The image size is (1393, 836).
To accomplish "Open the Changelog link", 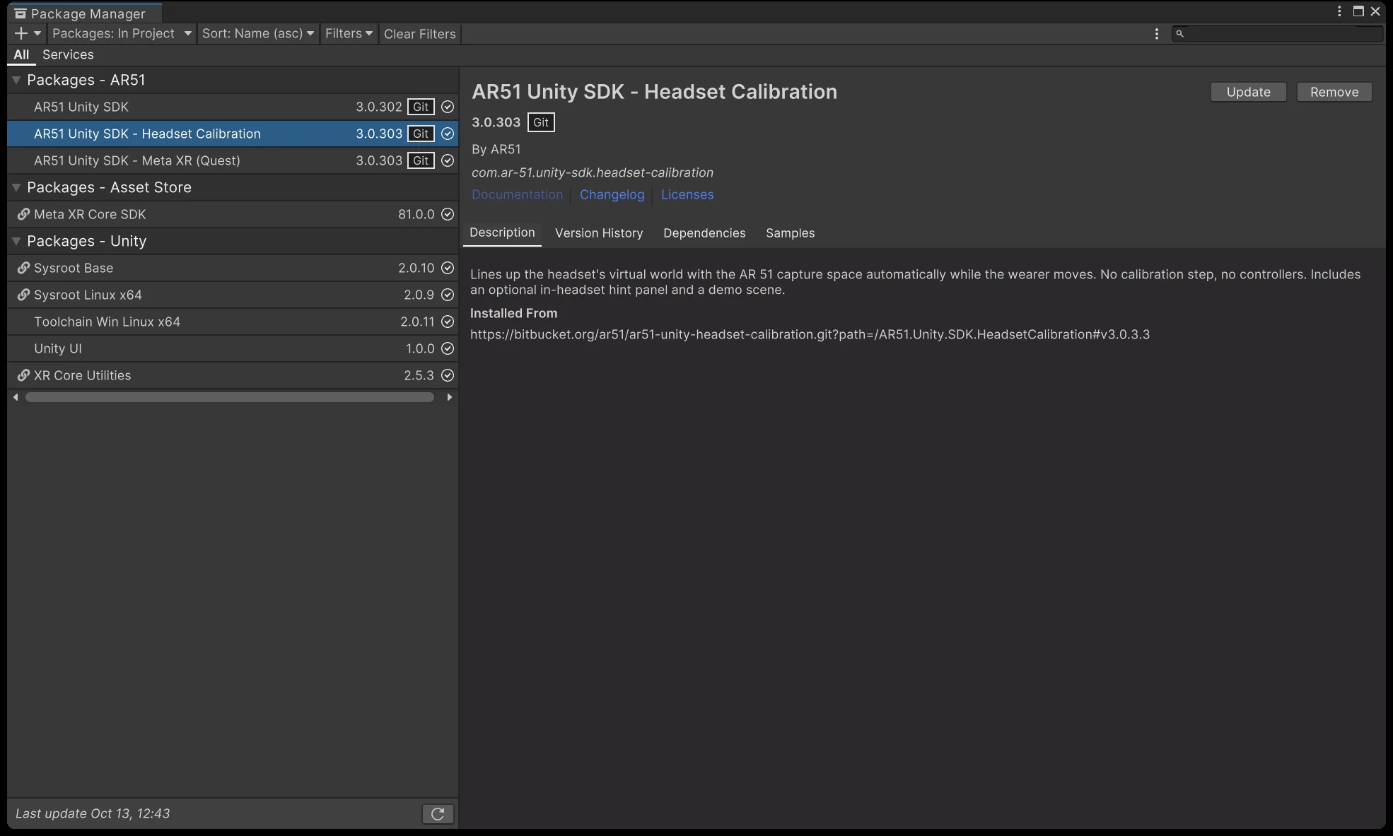I will [612, 194].
